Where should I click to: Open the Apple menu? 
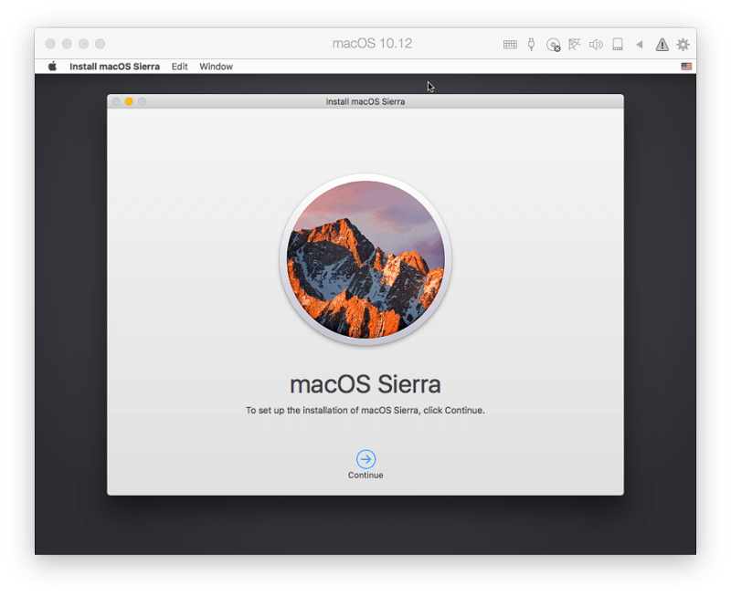tap(53, 66)
